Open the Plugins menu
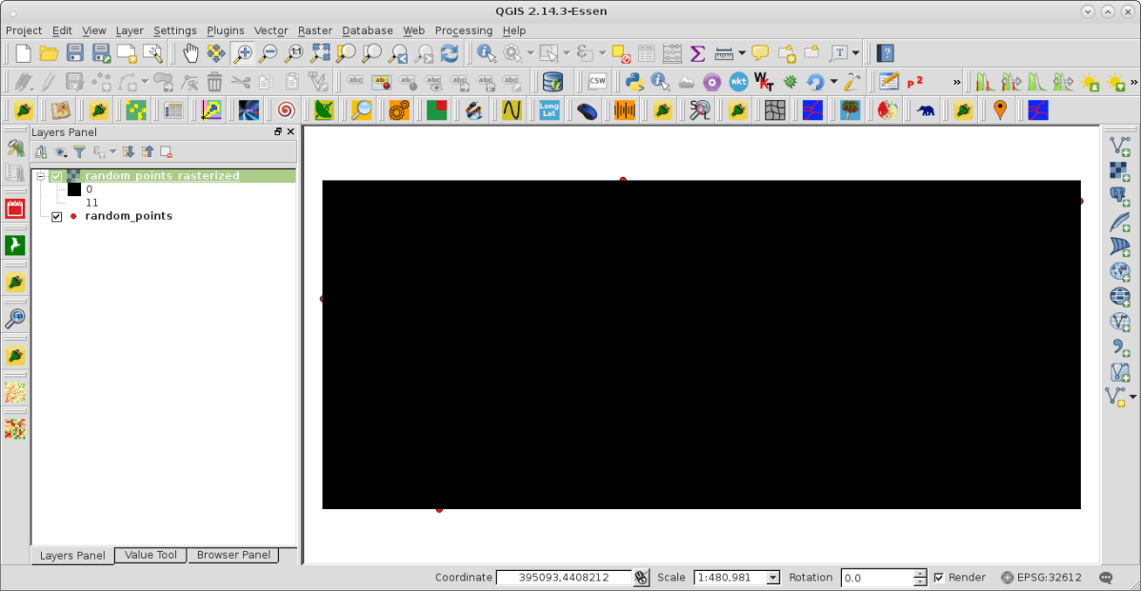Screen dimensions: 1141x591 pyautogui.click(x=226, y=30)
